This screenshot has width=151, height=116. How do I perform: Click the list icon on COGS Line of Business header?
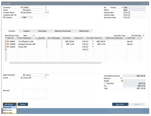coord(126,38)
